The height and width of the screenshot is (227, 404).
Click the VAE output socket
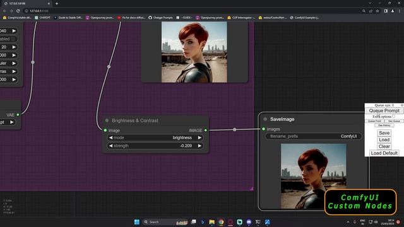point(18,115)
